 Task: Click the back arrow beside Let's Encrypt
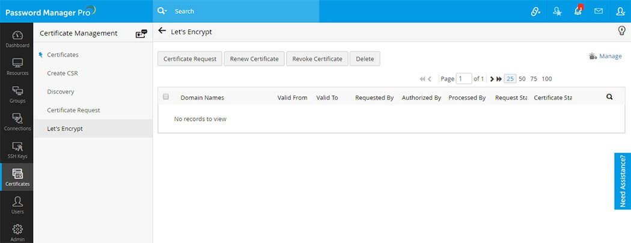(x=162, y=31)
